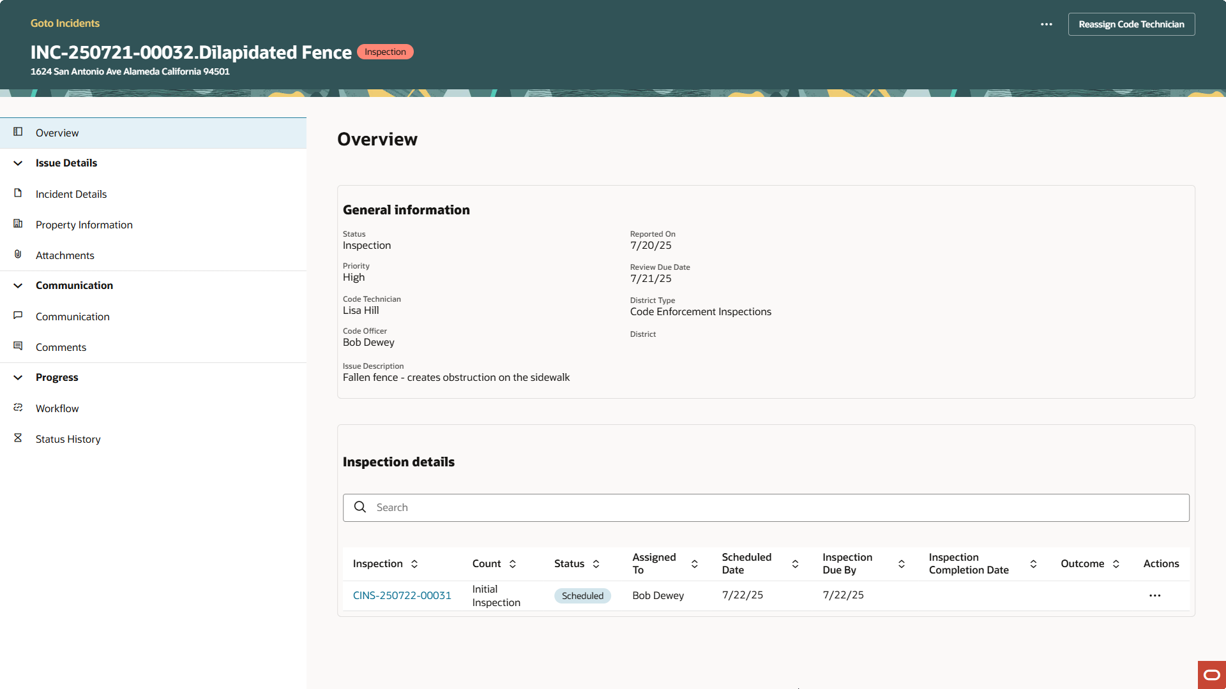Select the Property Information building icon
The width and height of the screenshot is (1226, 689).
click(x=18, y=224)
